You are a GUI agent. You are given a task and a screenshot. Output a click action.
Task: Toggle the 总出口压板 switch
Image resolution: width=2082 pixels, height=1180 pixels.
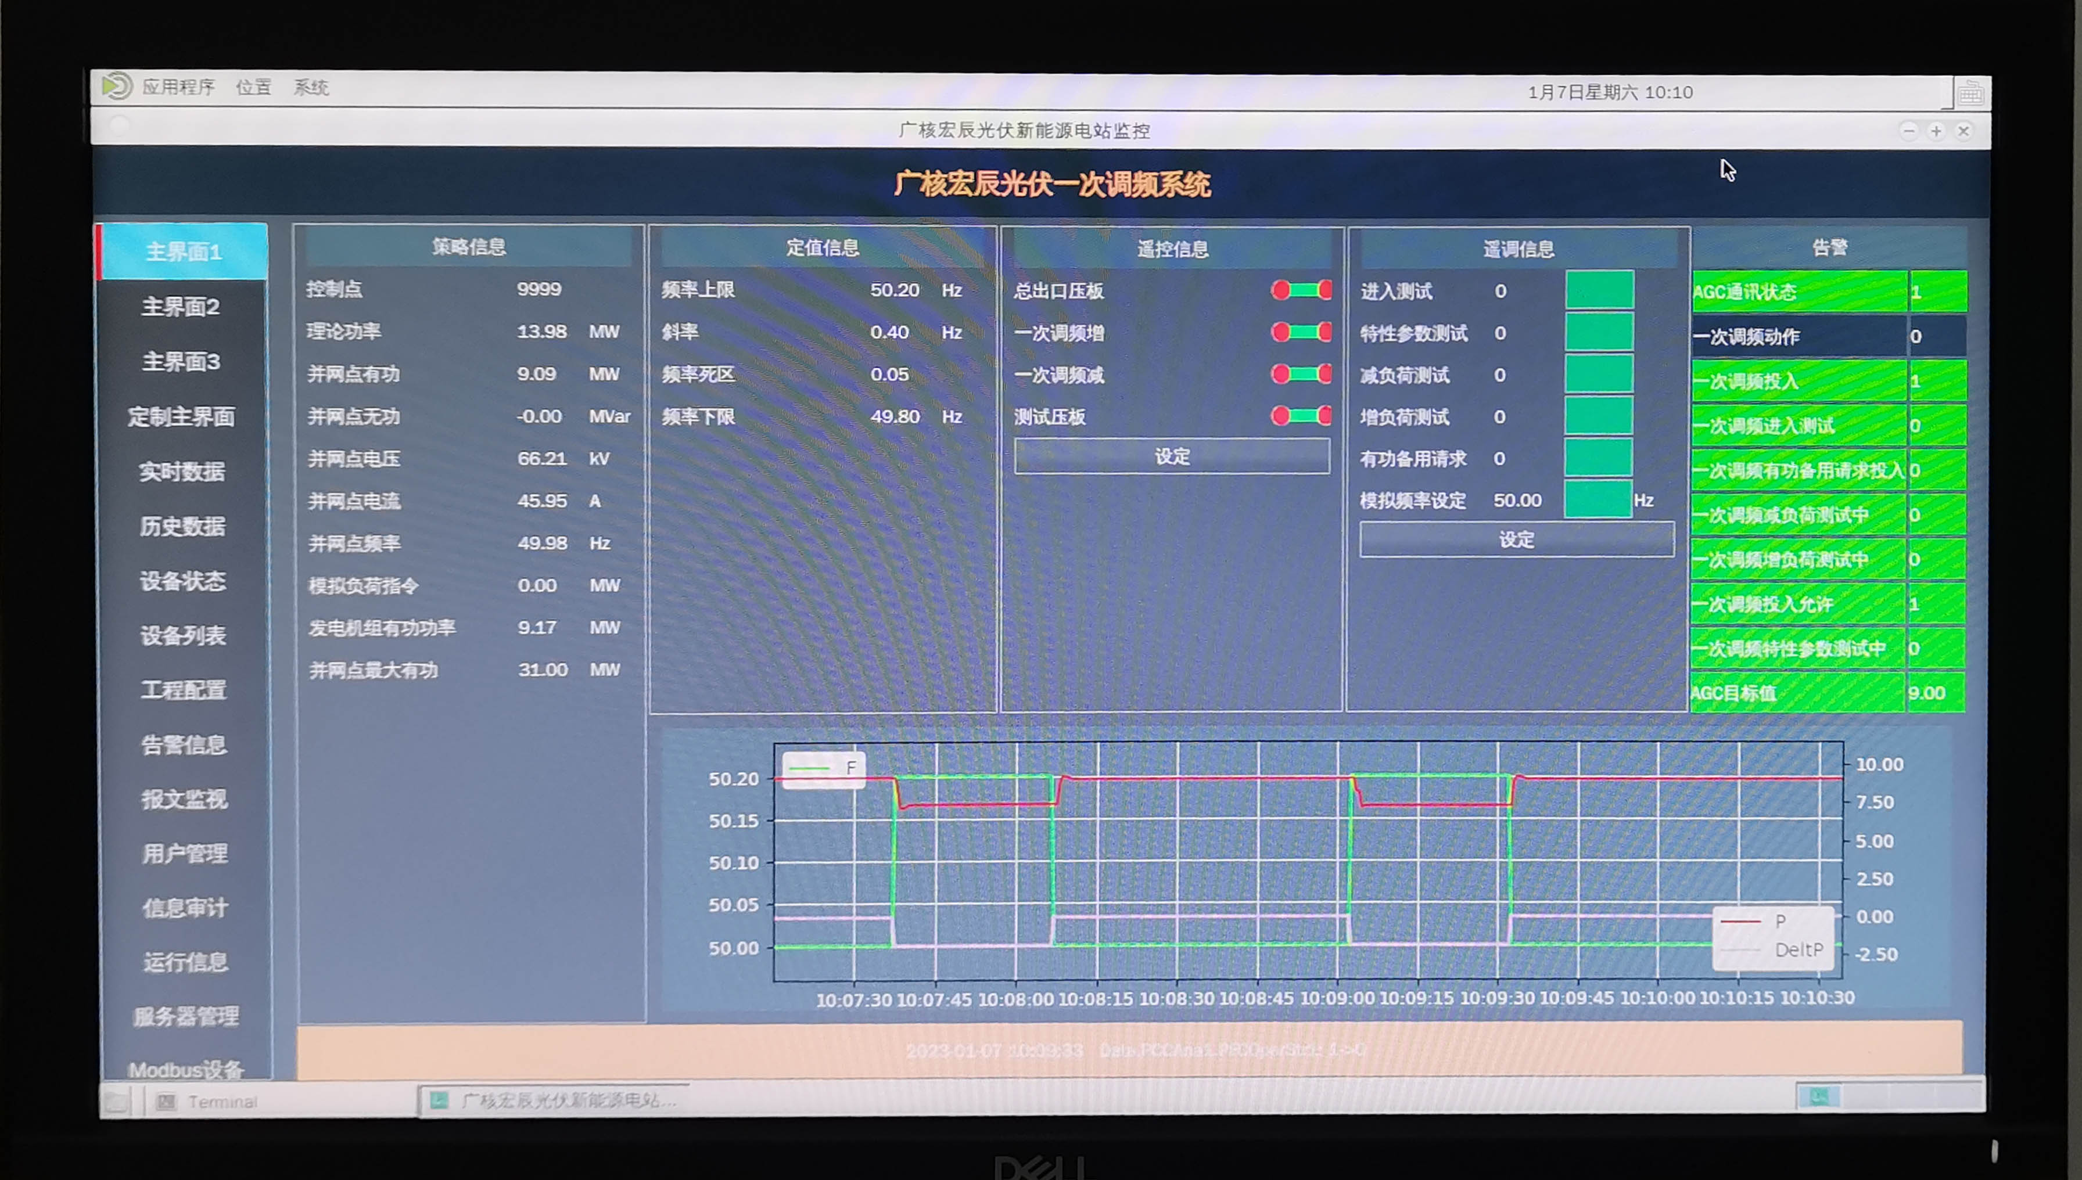tap(1301, 291)
